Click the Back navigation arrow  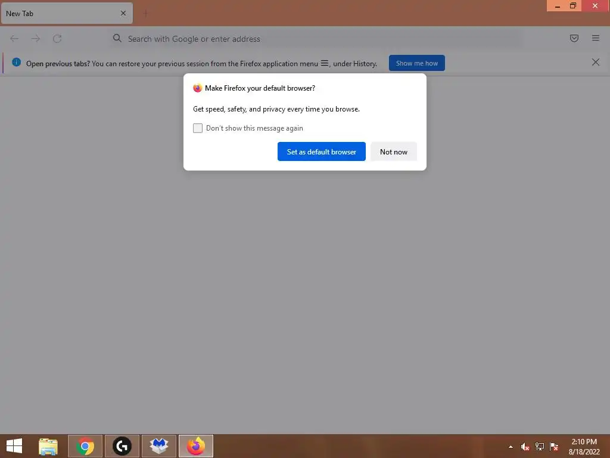[14, 39]
